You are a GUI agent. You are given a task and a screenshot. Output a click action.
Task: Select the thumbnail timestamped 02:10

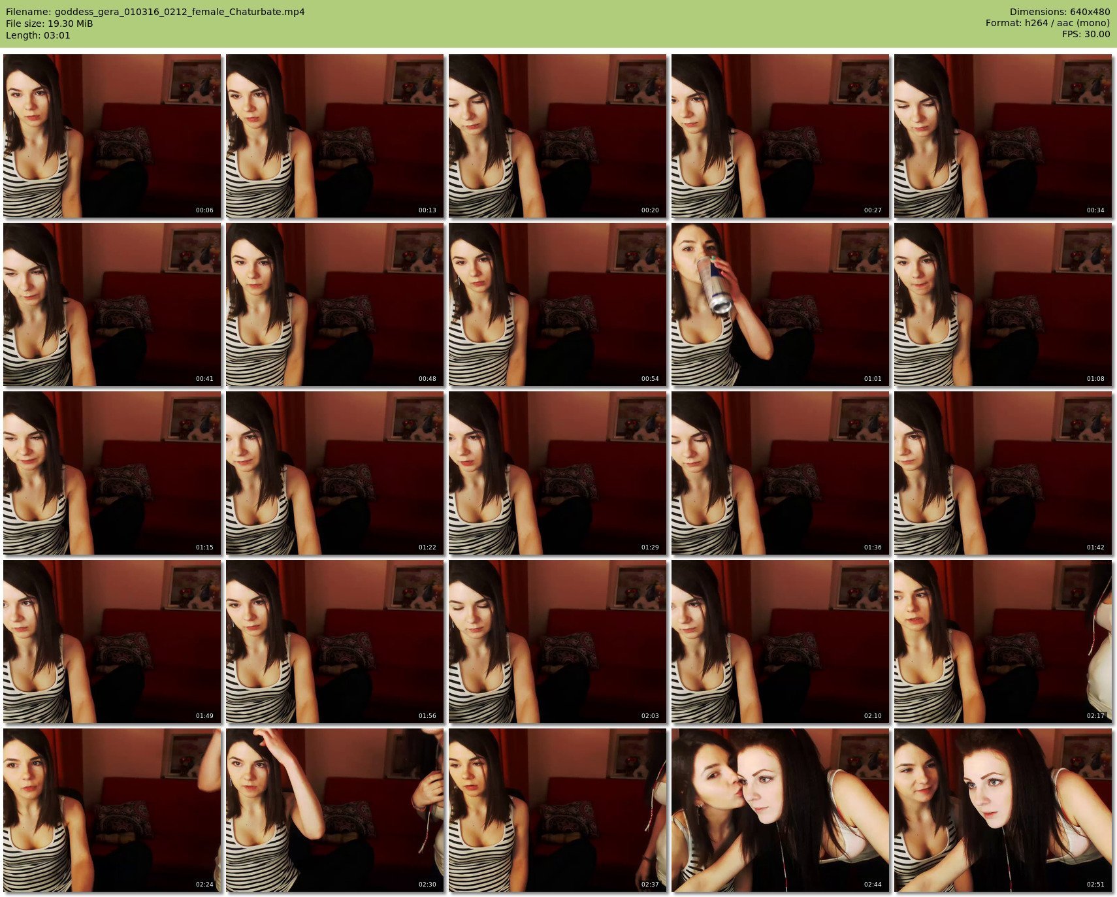coord(781,642)
